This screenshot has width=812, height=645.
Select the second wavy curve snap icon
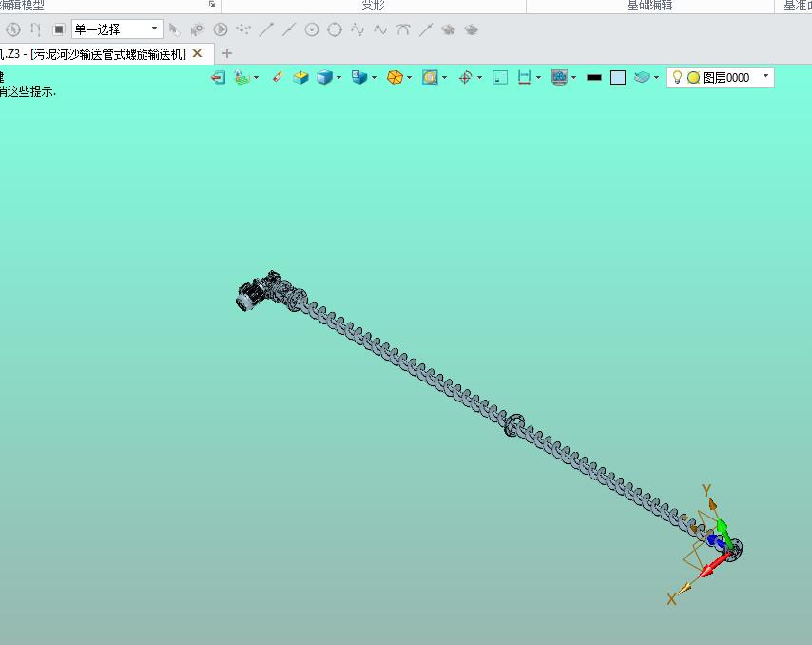380,29
